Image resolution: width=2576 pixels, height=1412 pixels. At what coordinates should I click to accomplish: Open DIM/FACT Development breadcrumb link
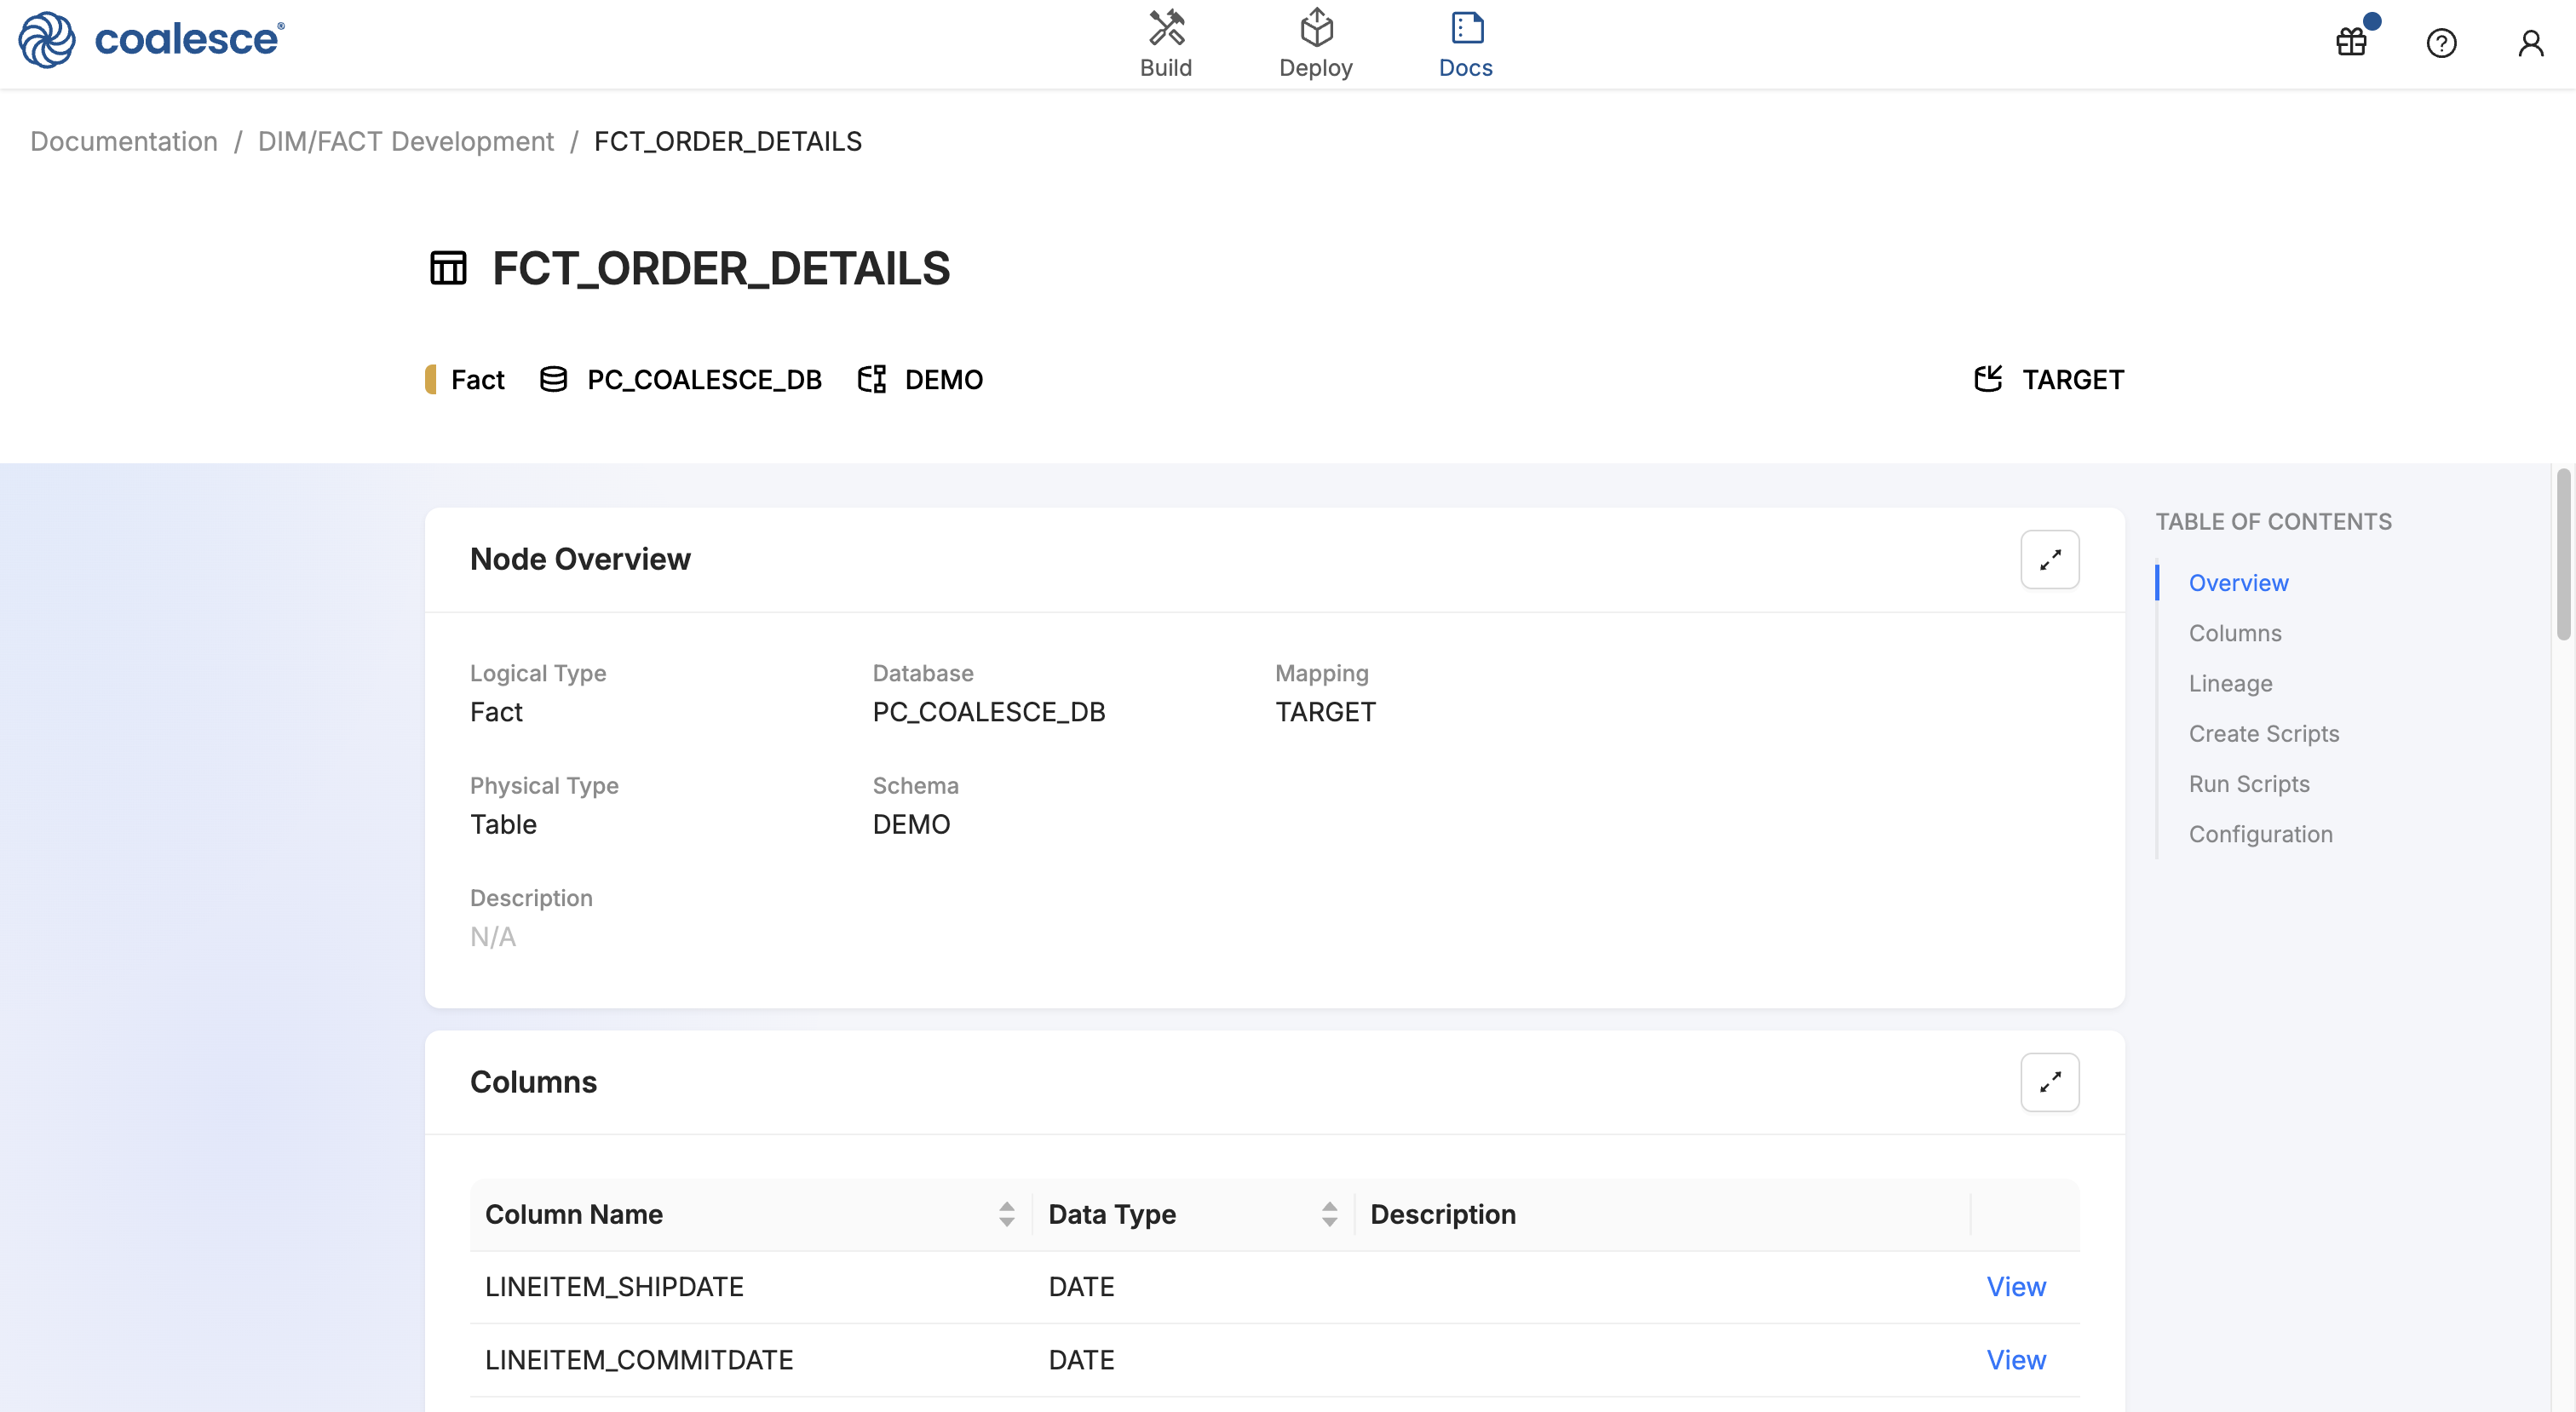[405, 141]
